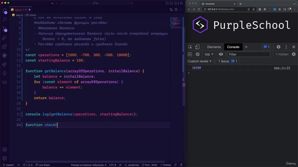The height and width of the screenshot is (167, 298).
Task: Create live expression with eye icon
Action: pos(221,54)
